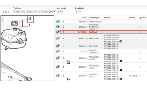This screenshot has height=109, width=147.
Task: Open the Revisão dropdown
Action: (78, 12)
